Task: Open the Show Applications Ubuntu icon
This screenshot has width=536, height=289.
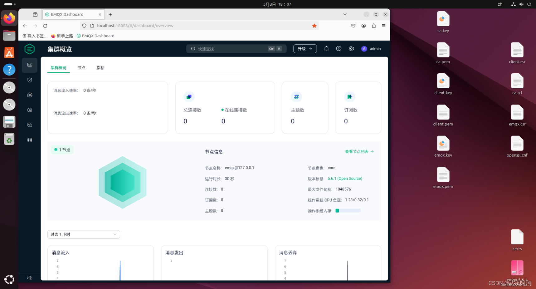Action: click(x=9, y=279)
